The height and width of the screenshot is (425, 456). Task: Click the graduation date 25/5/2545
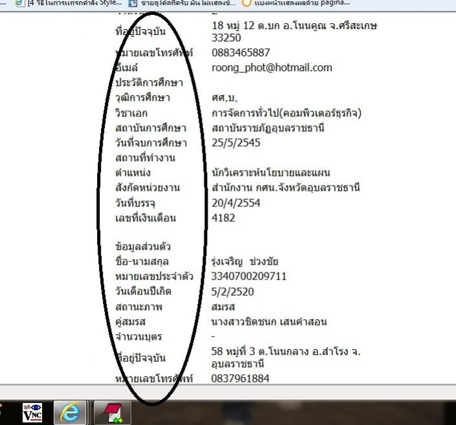[x=236, y=143]
